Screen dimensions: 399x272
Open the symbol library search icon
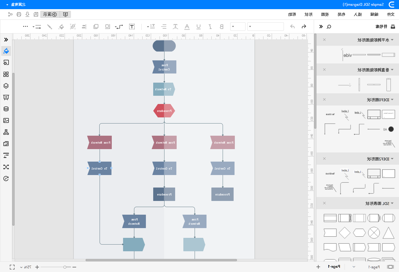coord(329,27)
